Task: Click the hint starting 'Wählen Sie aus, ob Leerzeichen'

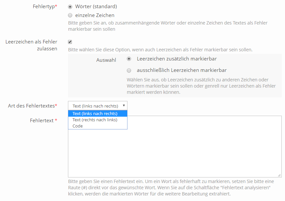Action: point(201,86)
